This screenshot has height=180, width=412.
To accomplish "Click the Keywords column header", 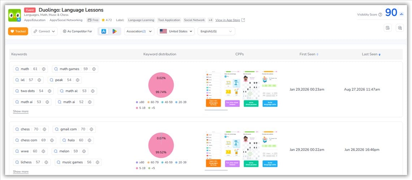I will pyautogui.click(x=19, y=54).
